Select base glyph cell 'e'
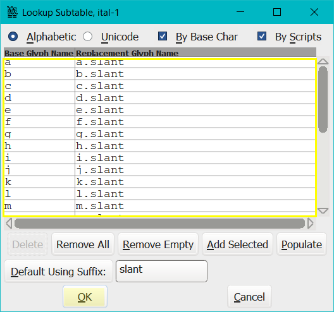This screenshot has width=334, height=312. pyautogui.click(x=39, y=110)
